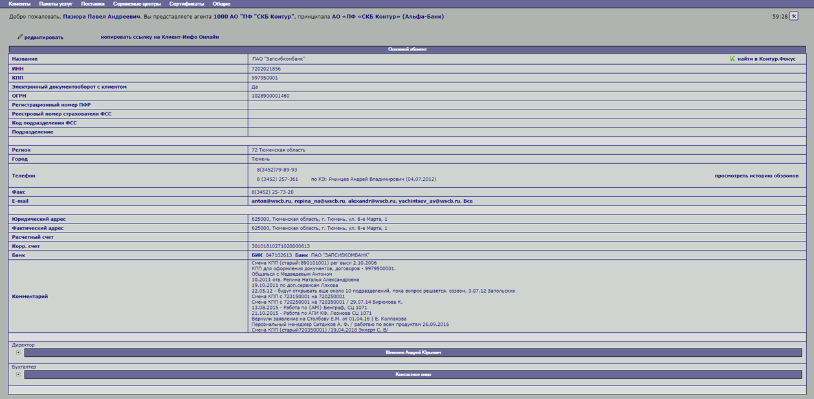Open the Общие menu

pos(221,4)
